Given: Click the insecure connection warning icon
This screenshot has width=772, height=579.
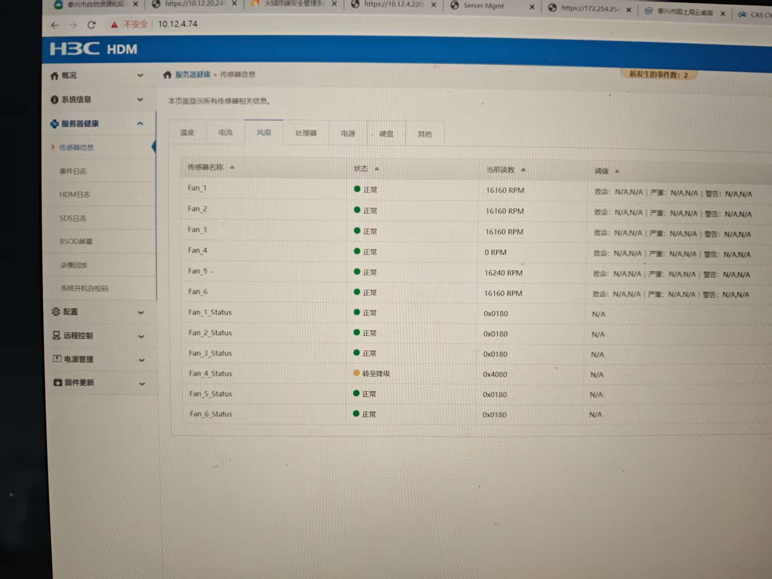Looking at the screenshot, I should point(114,25).
